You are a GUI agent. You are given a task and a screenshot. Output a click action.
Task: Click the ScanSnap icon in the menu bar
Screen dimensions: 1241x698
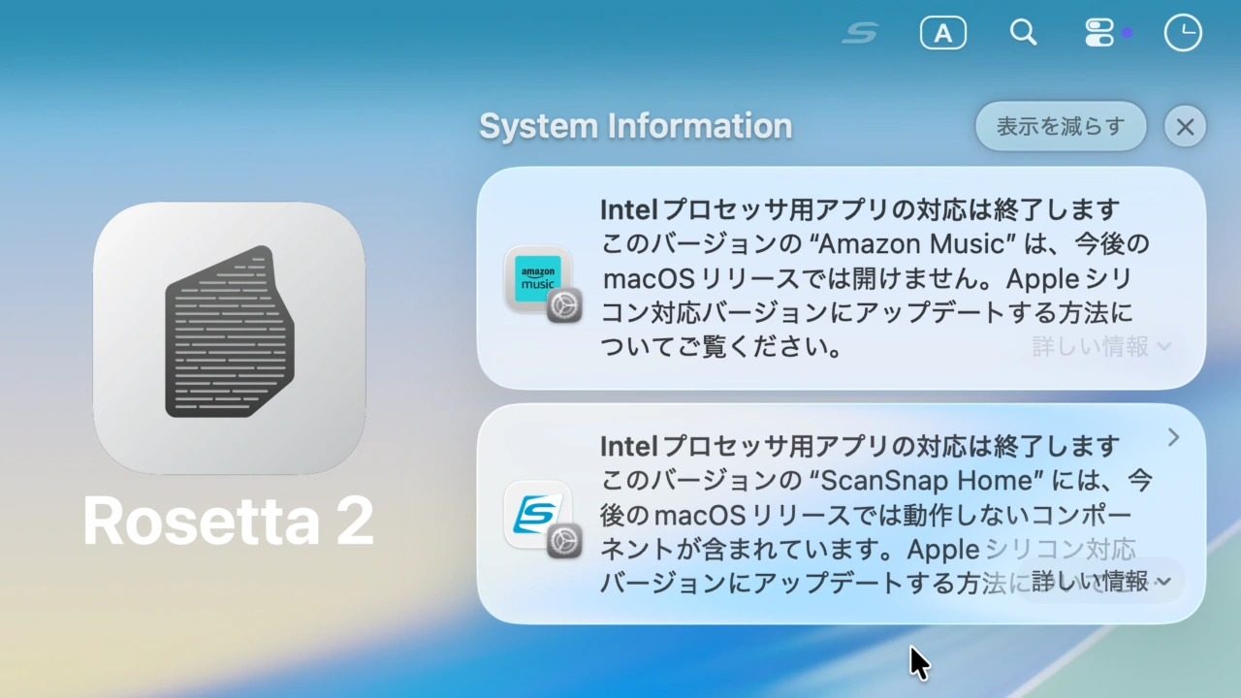(x=860, y=33)
